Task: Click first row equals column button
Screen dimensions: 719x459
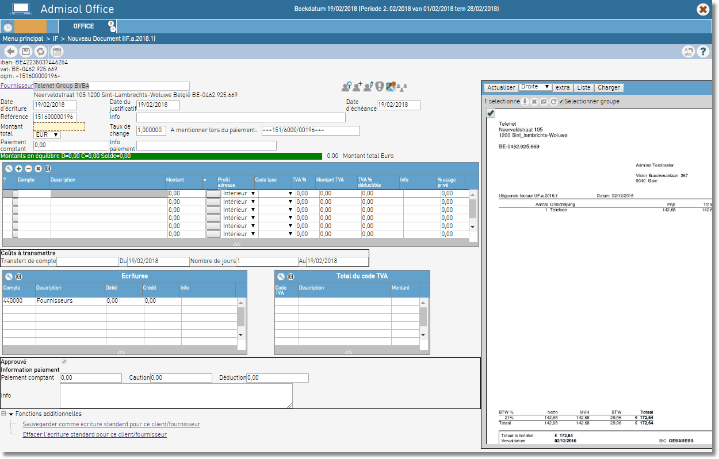Action: (213, 194)
